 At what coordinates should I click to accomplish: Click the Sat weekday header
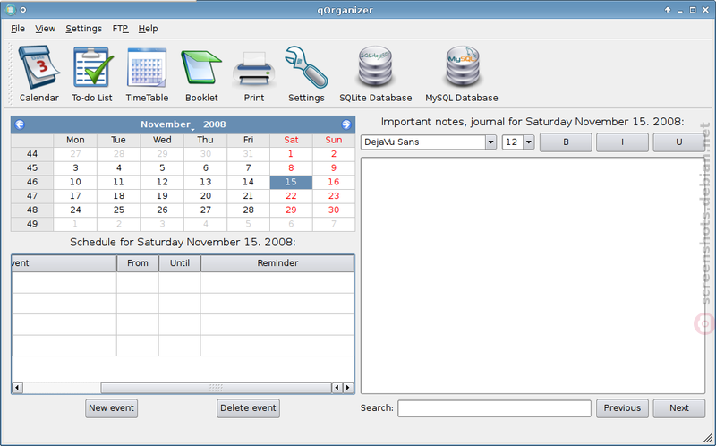point(291,140)
